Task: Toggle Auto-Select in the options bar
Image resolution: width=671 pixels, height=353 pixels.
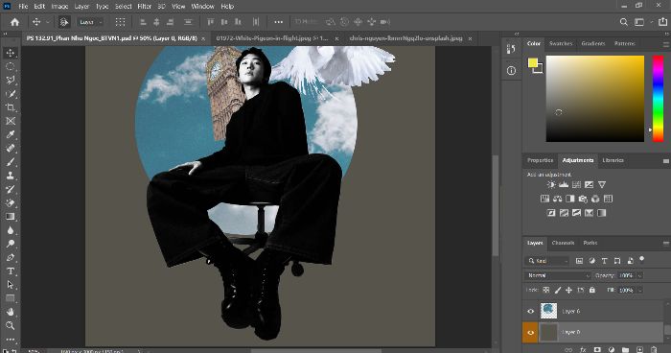Action: pyautogui.click(x=64, y=22)
